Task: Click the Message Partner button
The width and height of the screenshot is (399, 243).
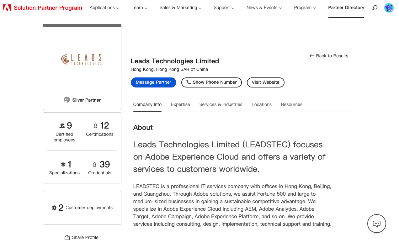Action: click(x=153, y=82)
